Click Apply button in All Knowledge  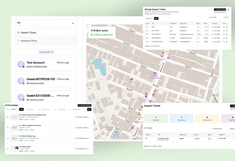pos(21,109)
